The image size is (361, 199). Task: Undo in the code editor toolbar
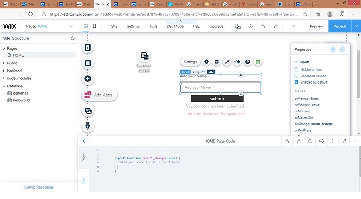tap(287, 141)
